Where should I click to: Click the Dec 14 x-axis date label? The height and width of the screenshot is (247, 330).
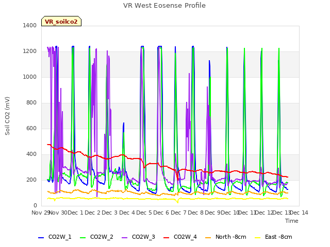coord(299,213)
